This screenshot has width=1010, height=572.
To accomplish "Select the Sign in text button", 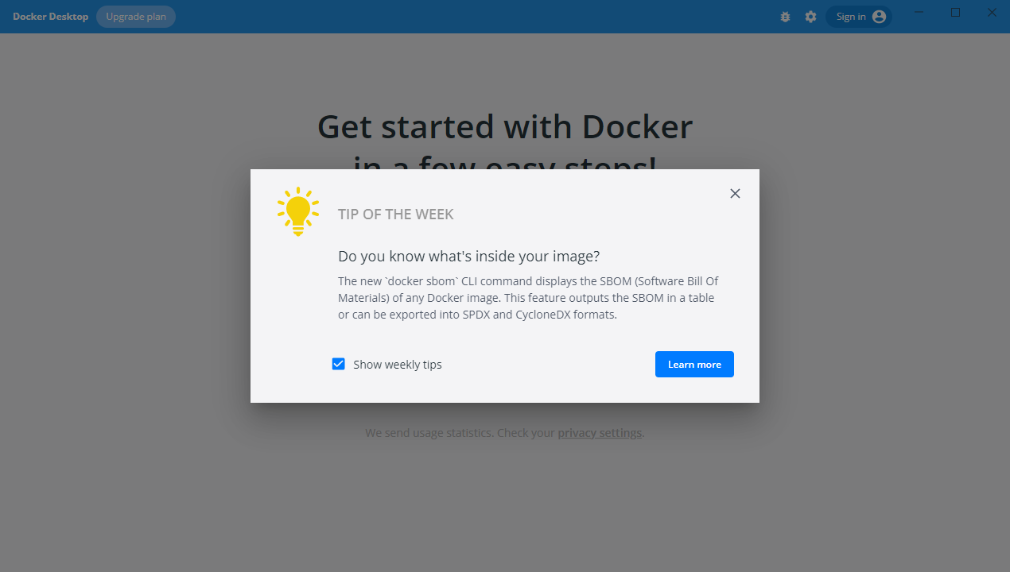I will click(851, 17).
